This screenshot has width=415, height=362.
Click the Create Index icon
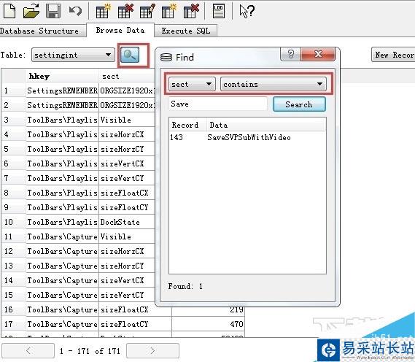pyautogui.click(x=169, y=11)
